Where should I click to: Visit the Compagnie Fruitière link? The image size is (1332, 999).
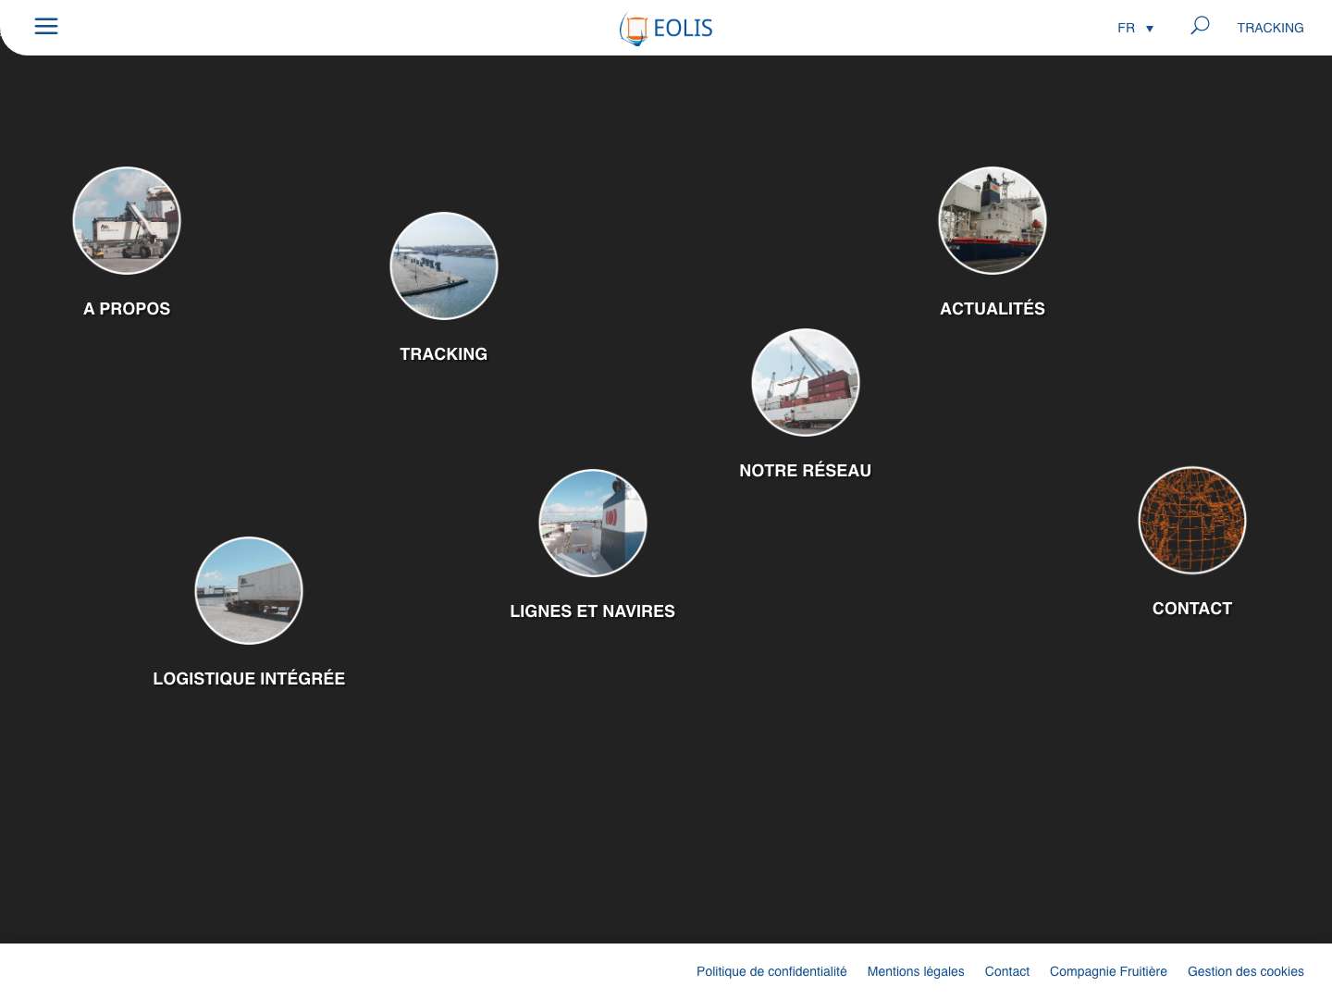click(1108, 971)
